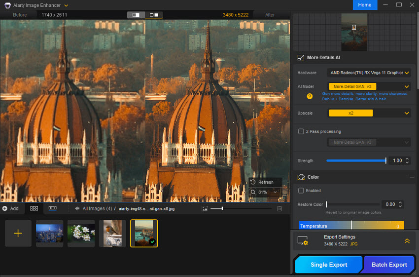This screenshot has width=419, height=277.
Task: Click the Aiarty Image Enhancer logo icon
Action: 7,5
